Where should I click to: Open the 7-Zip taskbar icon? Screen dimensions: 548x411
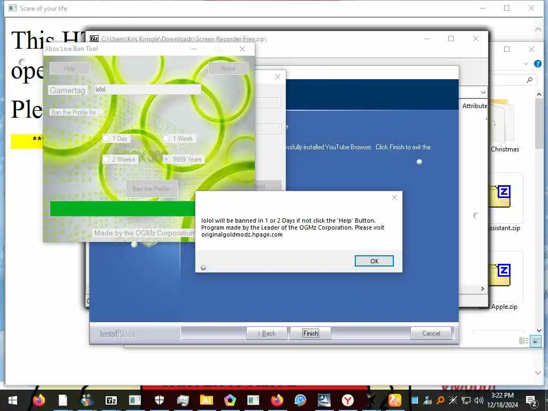click(111, 400)
